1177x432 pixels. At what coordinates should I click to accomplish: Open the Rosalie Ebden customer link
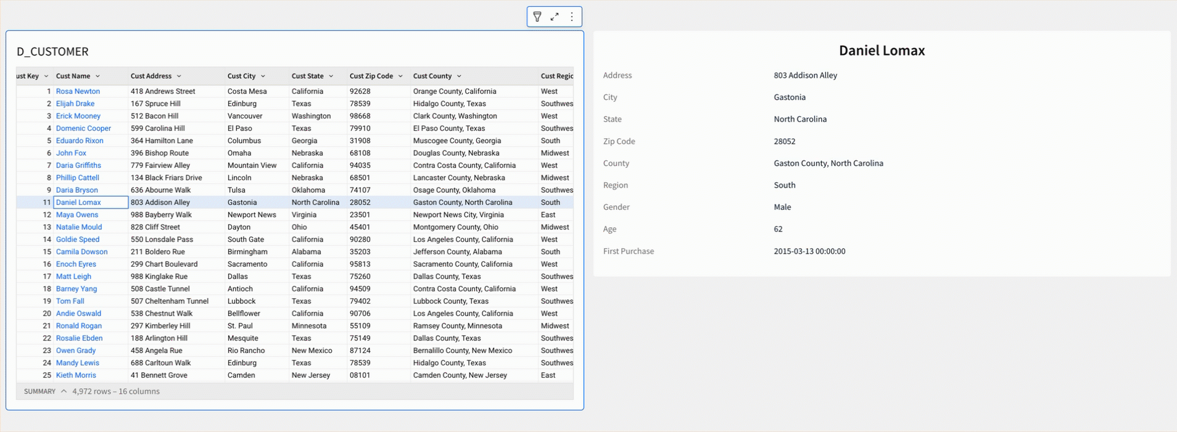pyautogui.click(x=80, y=338)
